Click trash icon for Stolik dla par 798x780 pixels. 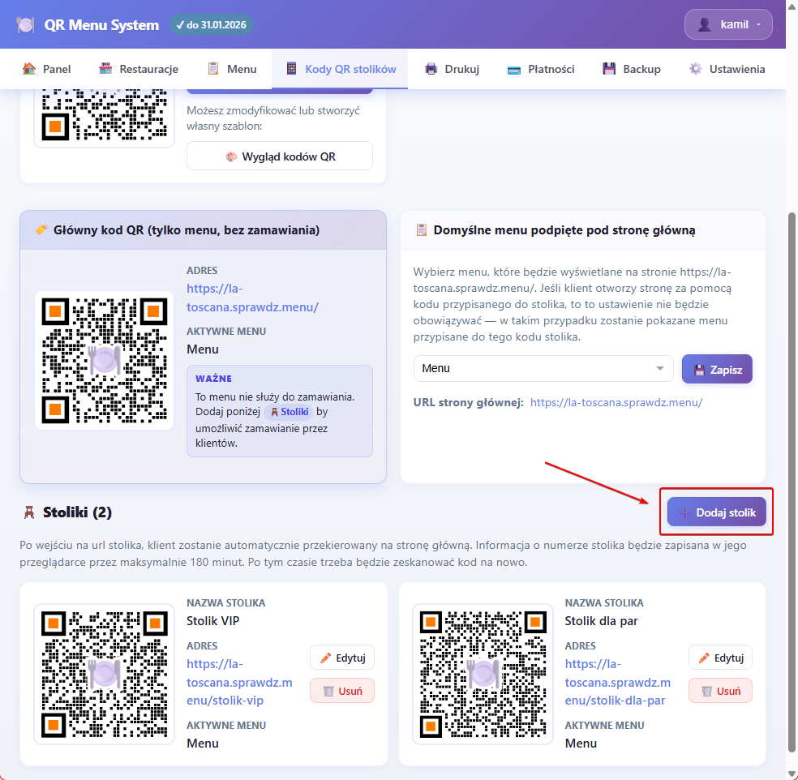706,691
